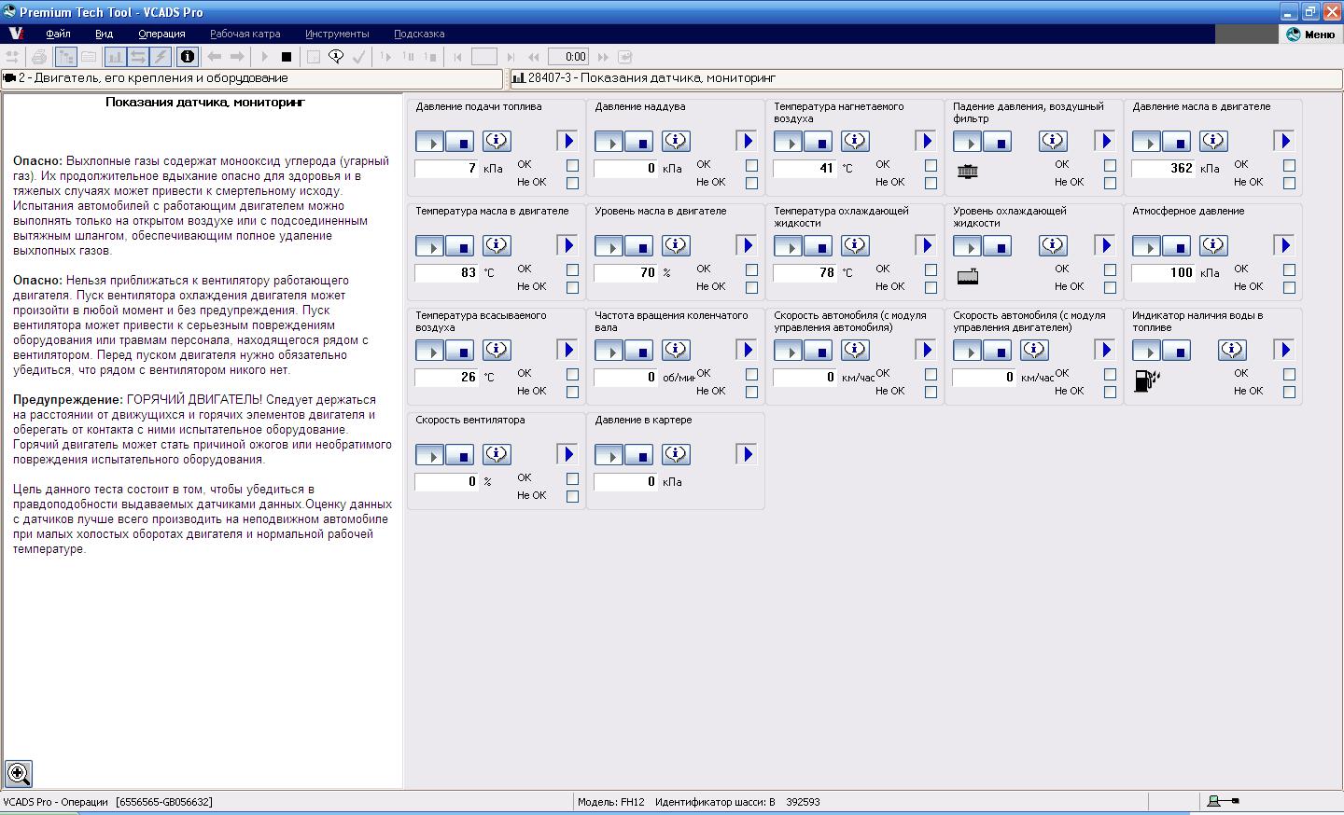Check Не OK for Давление наддува
1344x815 pixels.
pos(751,183)
